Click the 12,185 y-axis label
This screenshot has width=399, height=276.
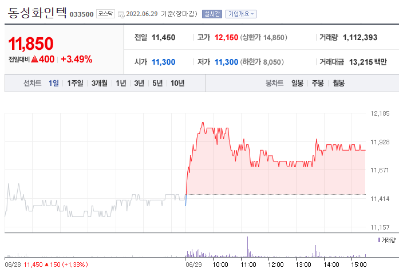coord(380,113)
